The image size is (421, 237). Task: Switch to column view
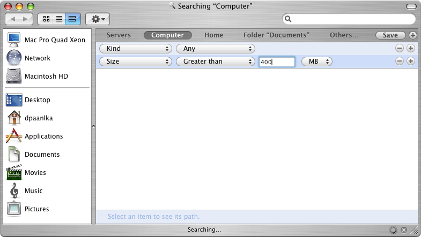click(x=72, y=19)
